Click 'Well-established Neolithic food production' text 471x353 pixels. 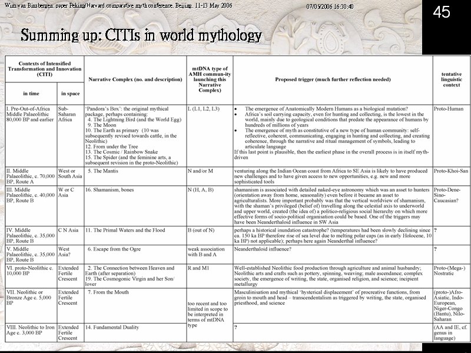[329, 276]
